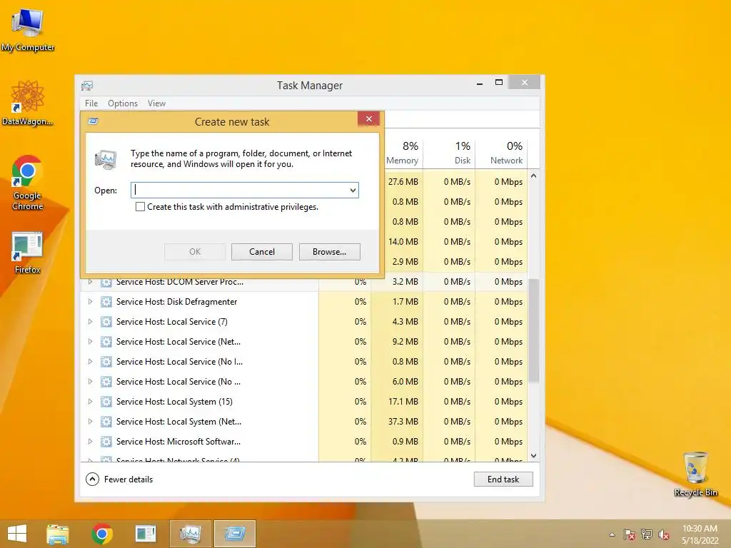
Task: Click the Windows Start button
Action: [x=17, y=534]
